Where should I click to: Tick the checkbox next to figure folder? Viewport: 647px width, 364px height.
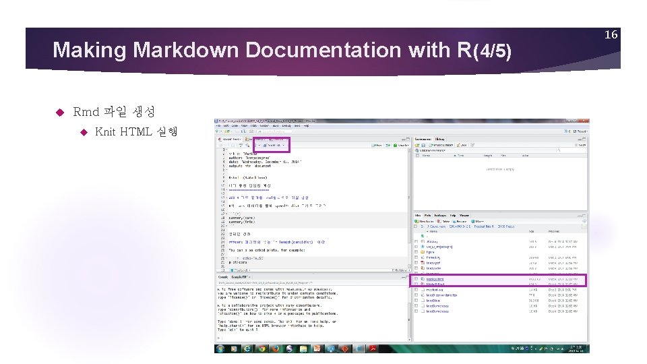pos(416,252)
